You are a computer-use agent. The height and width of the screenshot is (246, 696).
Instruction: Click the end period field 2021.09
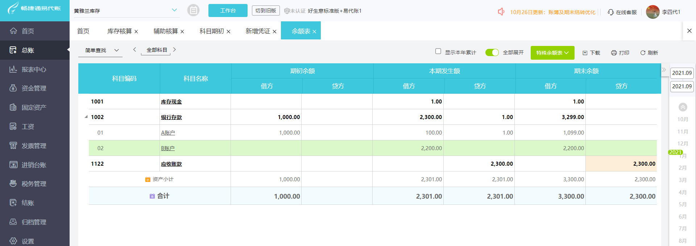pos(682,86)
